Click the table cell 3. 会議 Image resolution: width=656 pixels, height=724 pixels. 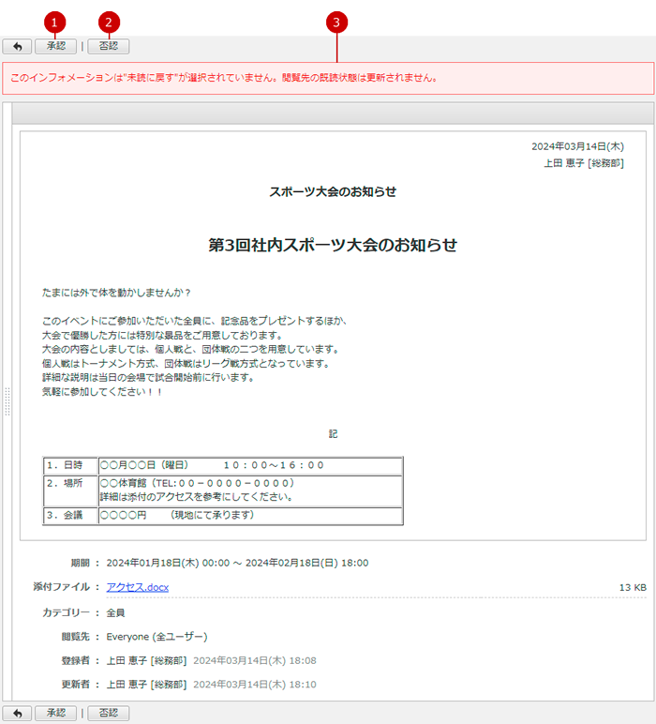click(x=70, y=515)
